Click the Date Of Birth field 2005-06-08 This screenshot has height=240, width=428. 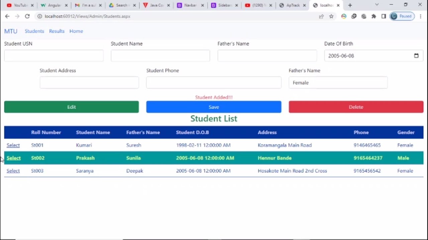pos(373,56)
